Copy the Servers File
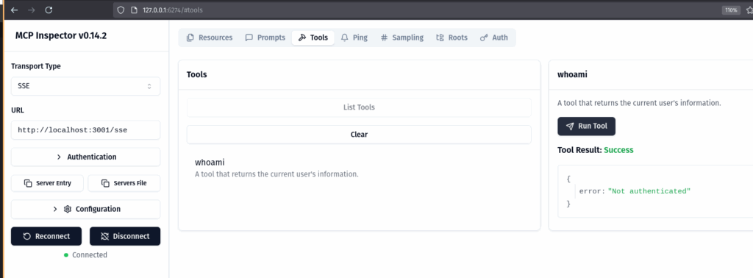This screenshot has height=278, width=753. click(x=124, y=183)
